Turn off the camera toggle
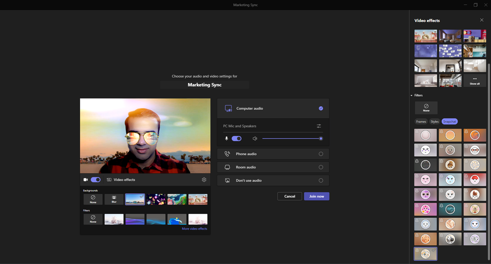This screenshot has width=491, height=264. point(95,180)
